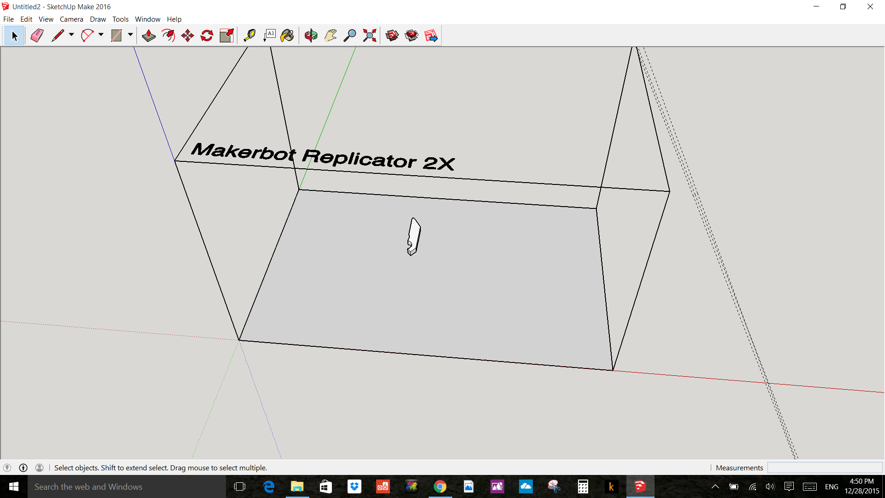Open the clock showing 4:50 PM
Viewport: 885px width, 498px height.
coord(861,486)
